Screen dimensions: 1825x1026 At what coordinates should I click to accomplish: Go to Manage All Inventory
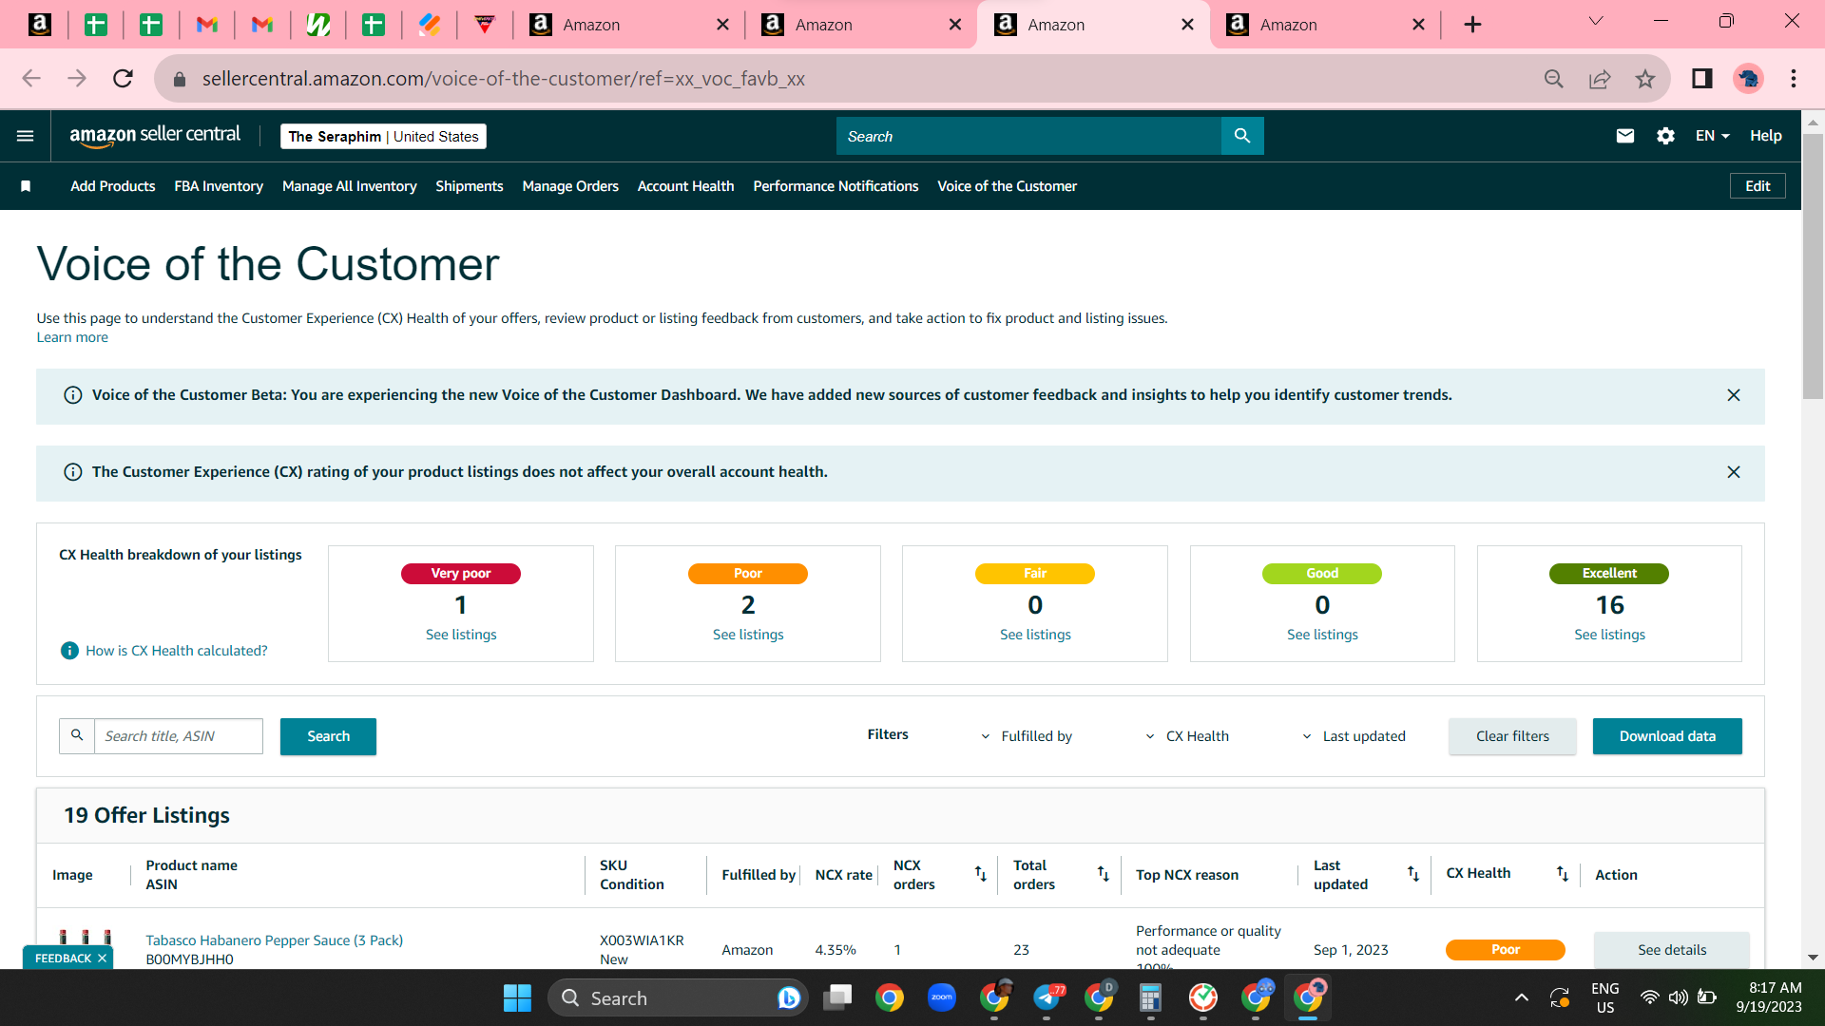[x=350, y=186]
